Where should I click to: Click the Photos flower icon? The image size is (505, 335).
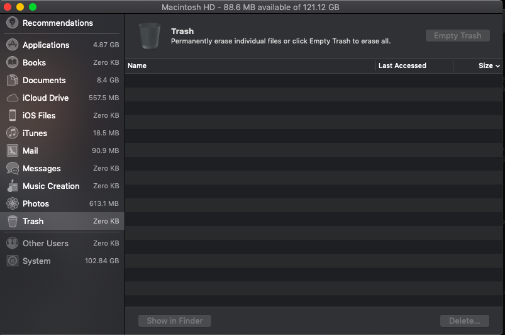(x=12, y=203)
